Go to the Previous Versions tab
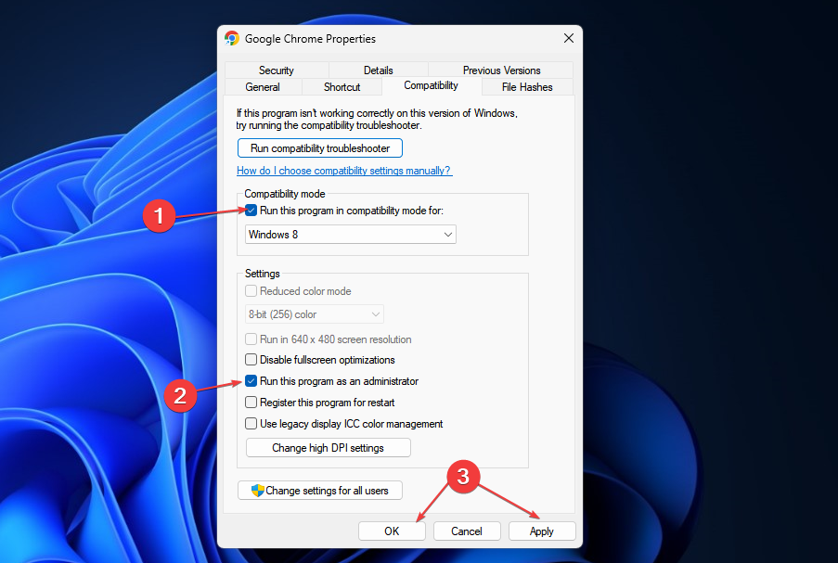Screen dimensions: 838x563 point(501,70)
